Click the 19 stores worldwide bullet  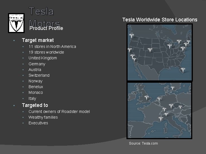coord(46,52)
